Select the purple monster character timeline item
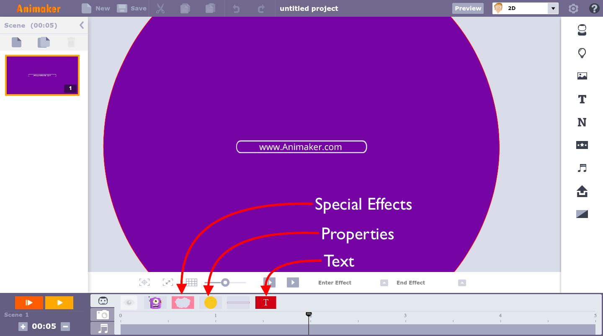Image resolution: width=603 pixels, height=336 pixels. 155,303
